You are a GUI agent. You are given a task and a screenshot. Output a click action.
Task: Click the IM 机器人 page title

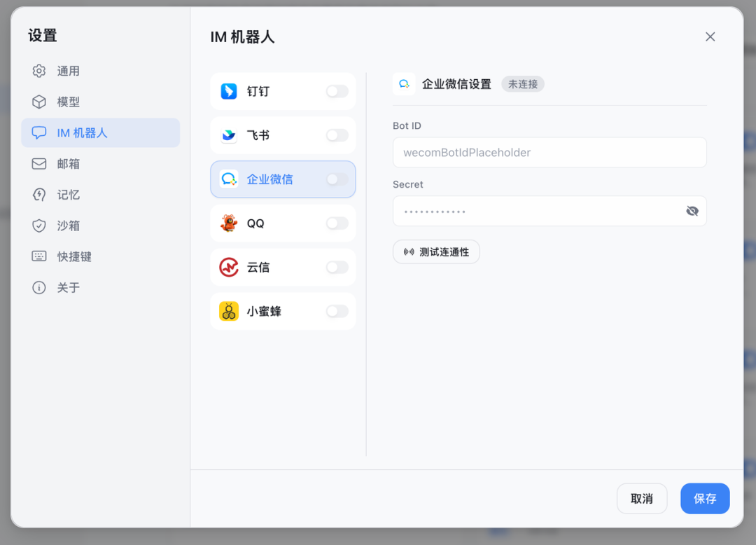242,36
